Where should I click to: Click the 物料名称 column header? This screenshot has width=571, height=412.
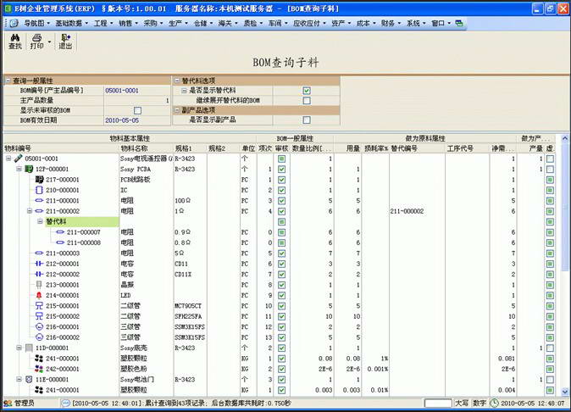click(147, 148)
